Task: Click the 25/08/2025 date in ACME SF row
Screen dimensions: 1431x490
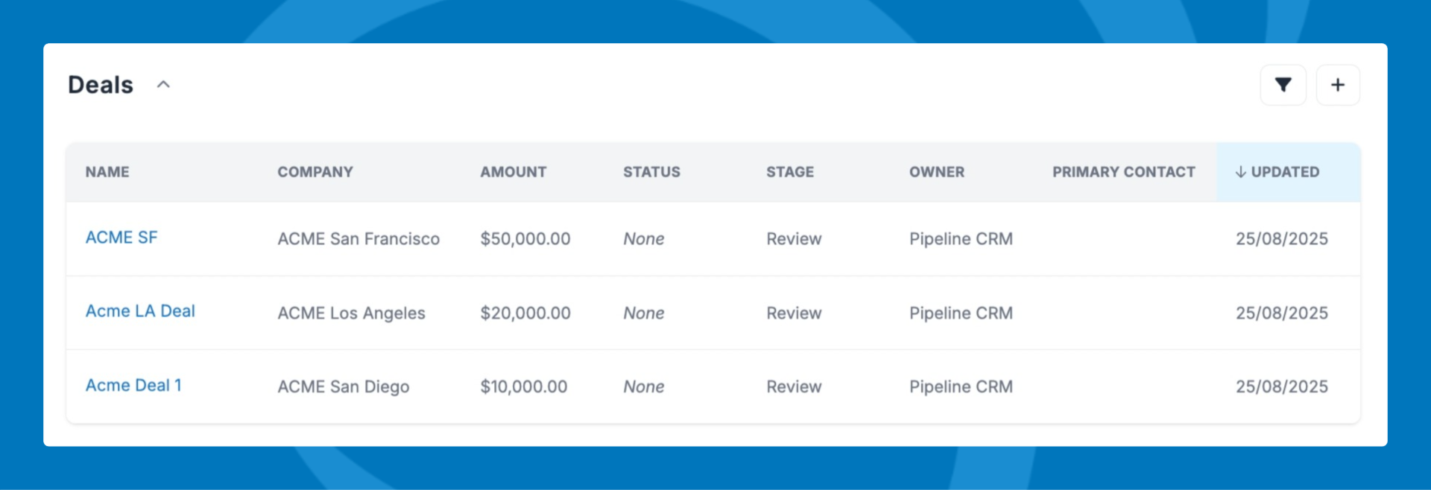Action: 1282,239
